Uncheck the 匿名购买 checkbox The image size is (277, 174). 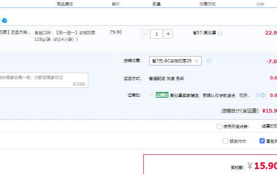pos(262,141)
